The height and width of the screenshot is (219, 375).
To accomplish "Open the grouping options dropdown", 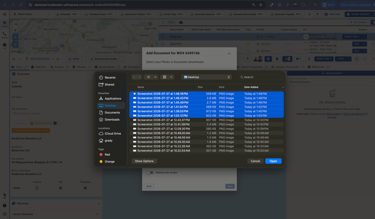I will (167, 77).
